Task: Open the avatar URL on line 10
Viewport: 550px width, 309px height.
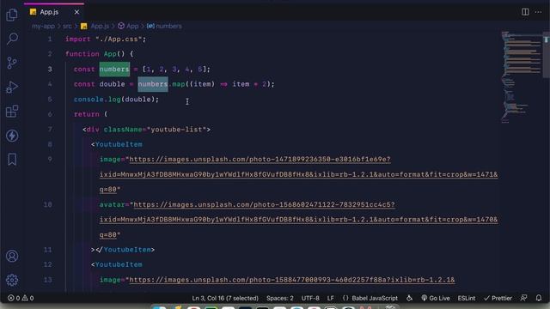Action: (298, 220)
